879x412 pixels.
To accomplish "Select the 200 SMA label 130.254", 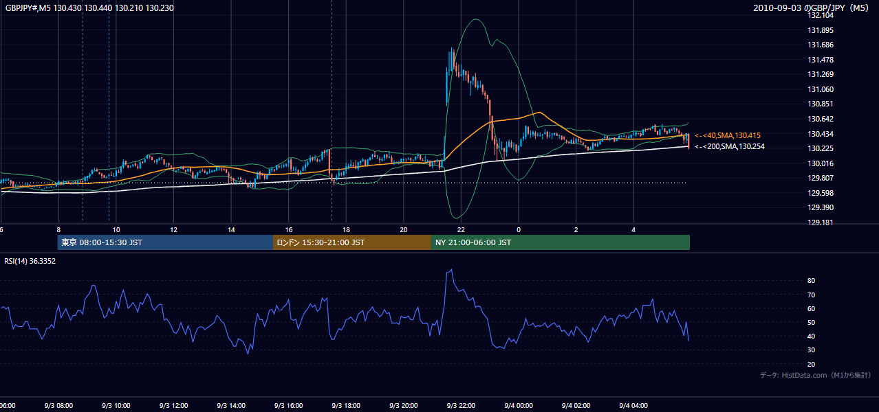I will [x=730, y=146].
